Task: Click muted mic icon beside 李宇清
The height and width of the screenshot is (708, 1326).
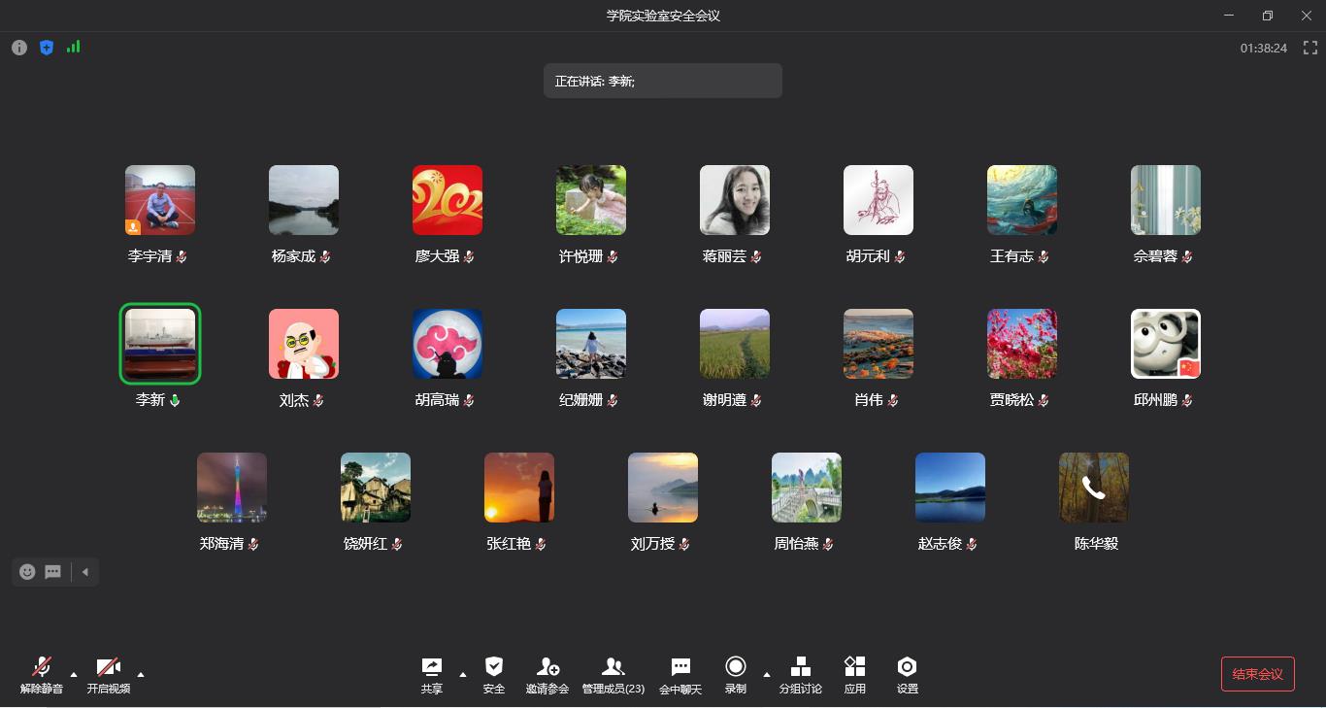Action: 182,256
